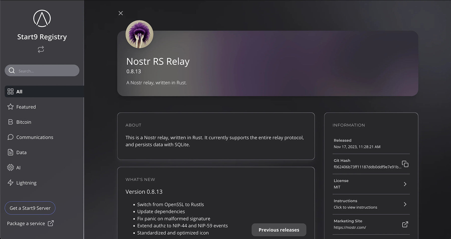Expand the Instructions chevron
Screen dimensions: 451x239
coord(405,204)
